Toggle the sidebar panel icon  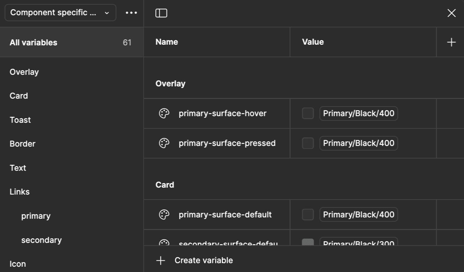[161, 13]
